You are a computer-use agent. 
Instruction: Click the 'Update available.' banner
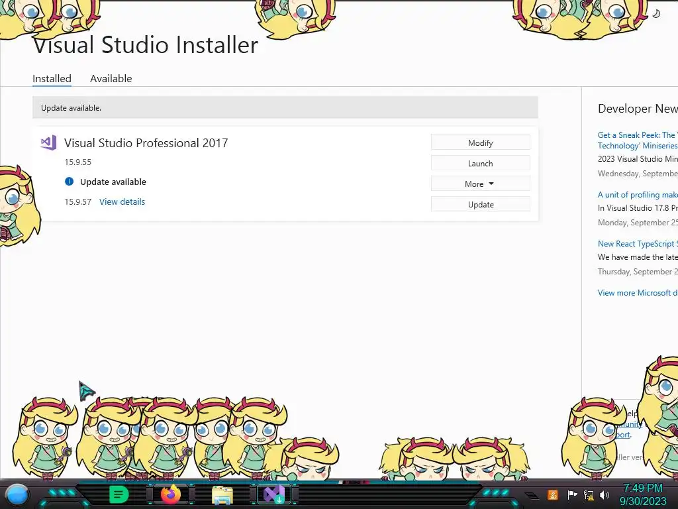point(285,107)
